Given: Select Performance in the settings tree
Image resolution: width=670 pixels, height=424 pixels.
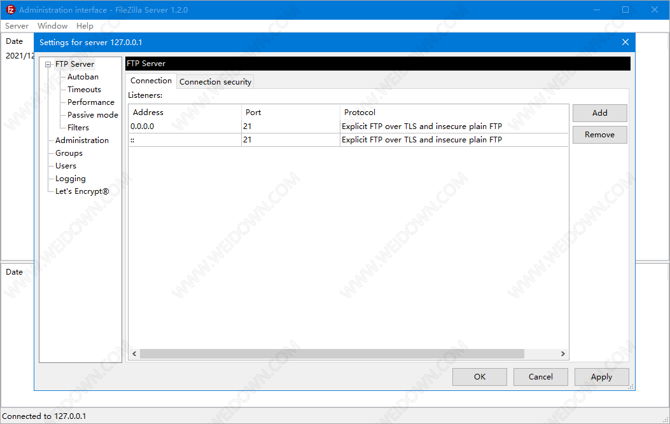Looking at the screenshot, I should 91,102.
